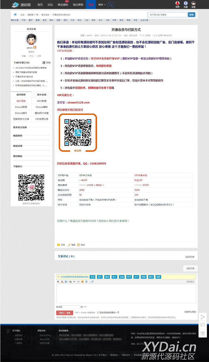Image resolution: width=209 pixels, height=362 pixels.
Task: Switch to 高级模式 advanced editor
Action: point(190,282)
